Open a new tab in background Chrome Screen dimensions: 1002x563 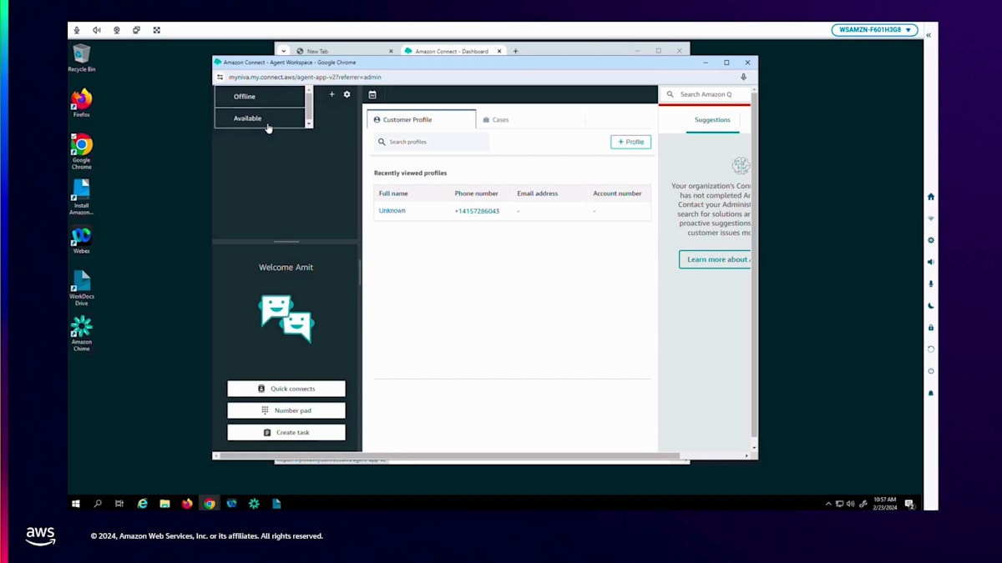tap(515, 51)
